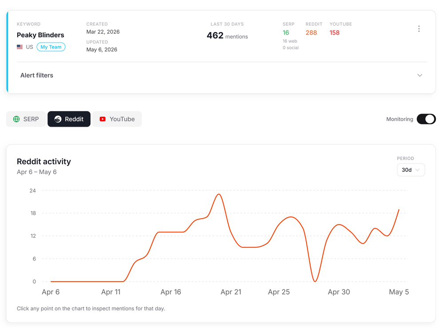Click the Apr 30 axis label
444x333 pixels.
(339, 292)
